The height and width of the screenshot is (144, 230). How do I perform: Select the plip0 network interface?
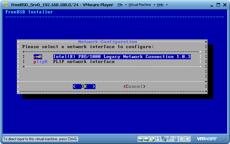click(40, 62)
